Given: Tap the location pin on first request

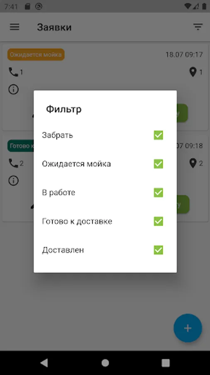Looking at the screenshot, I should (193, 72).
